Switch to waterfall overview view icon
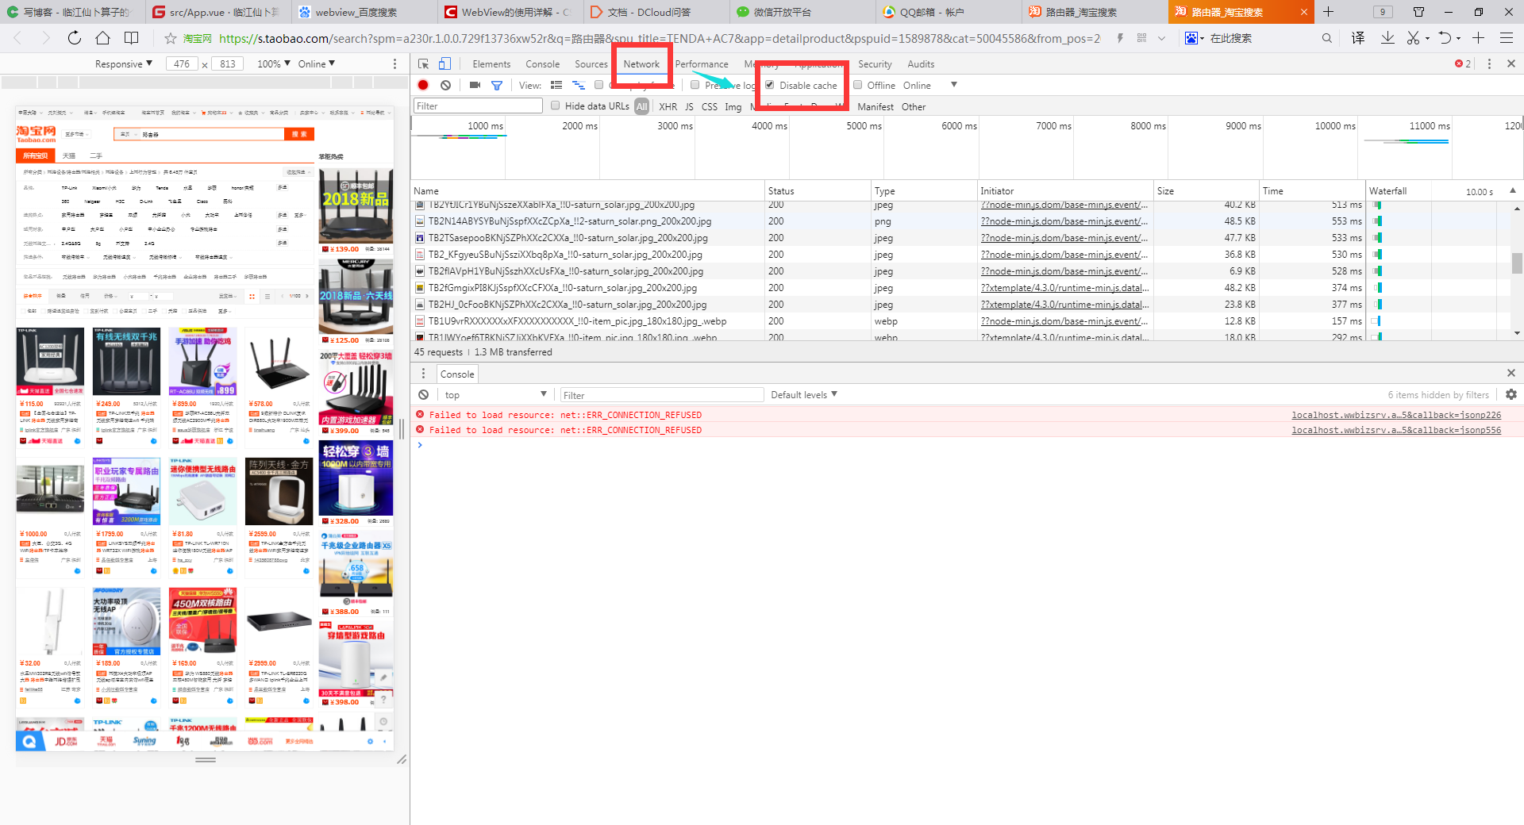The image size is (1524, 825). coord(579,85)
